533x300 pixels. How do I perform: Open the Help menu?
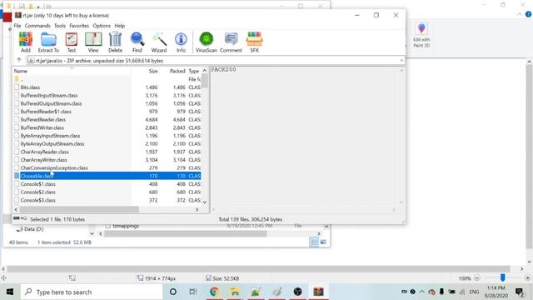[119, 26]
